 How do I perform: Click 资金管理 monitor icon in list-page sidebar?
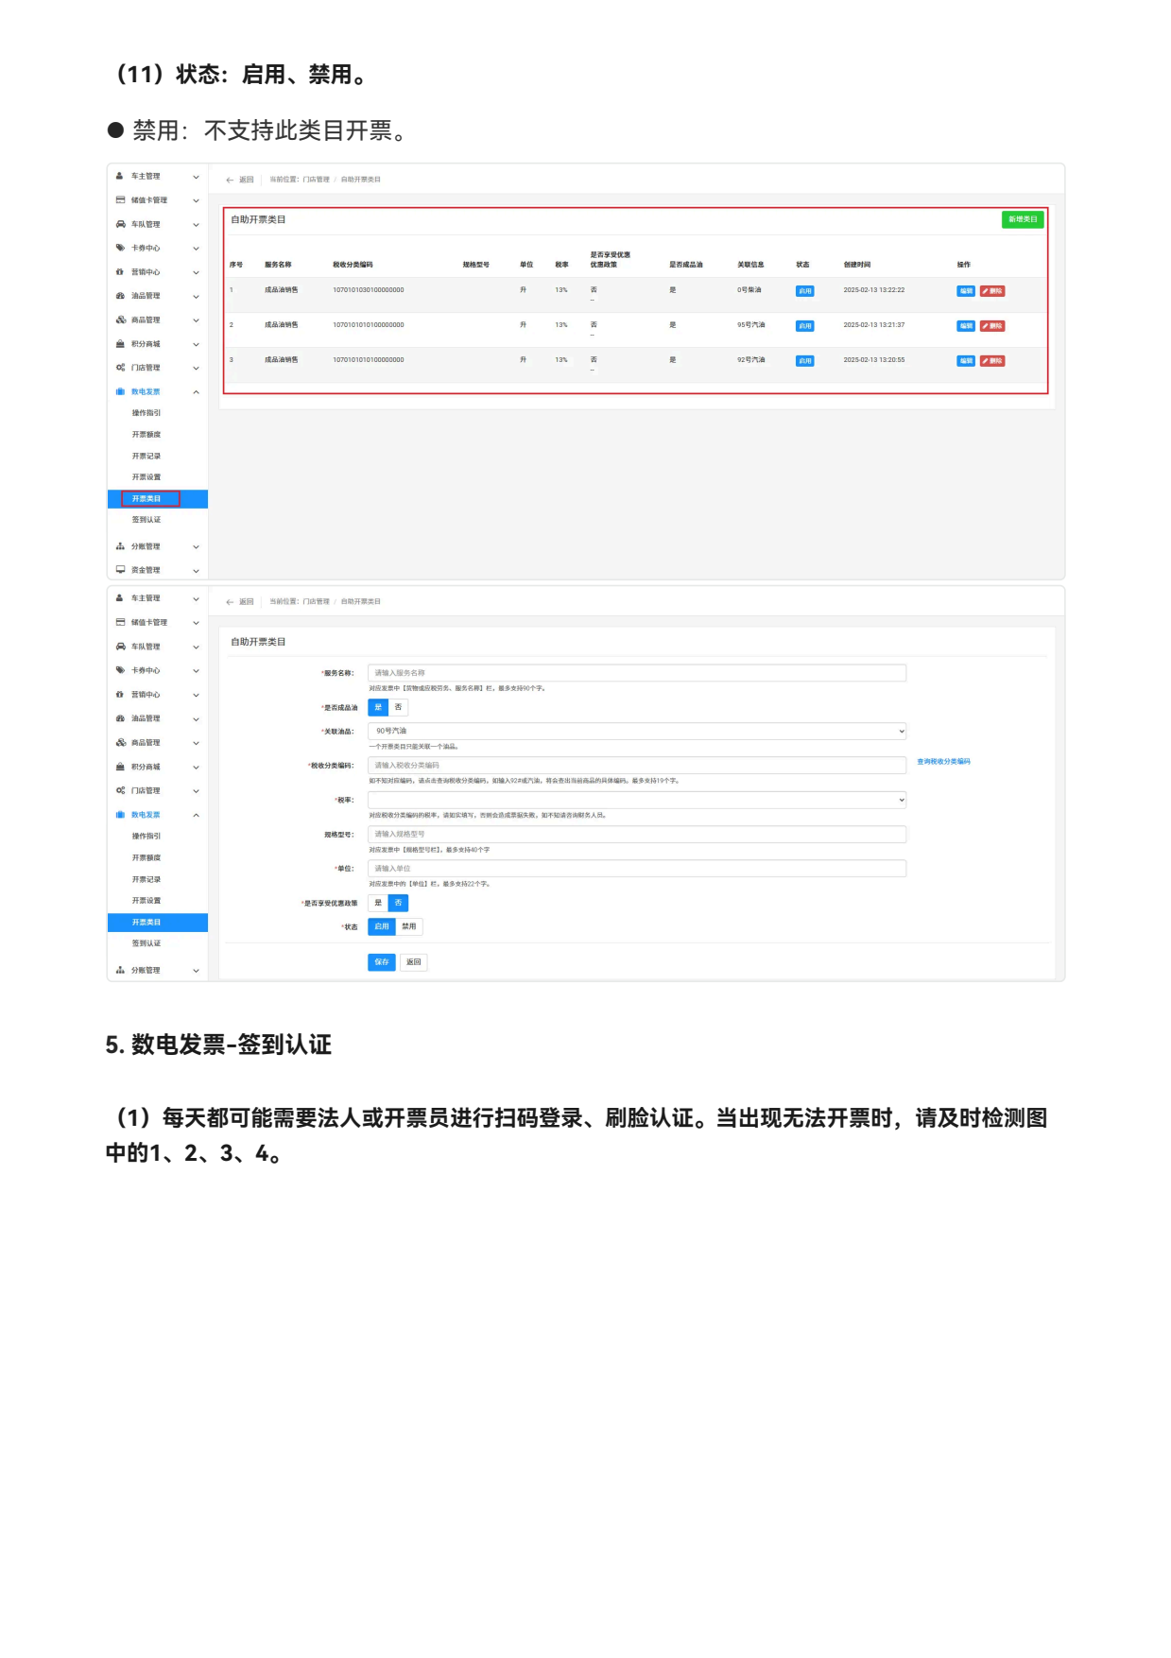120,570
